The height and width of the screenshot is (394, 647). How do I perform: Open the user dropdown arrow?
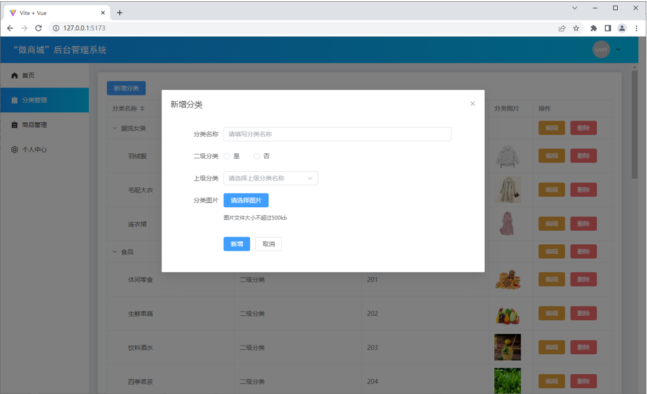[x=618, y=50]
